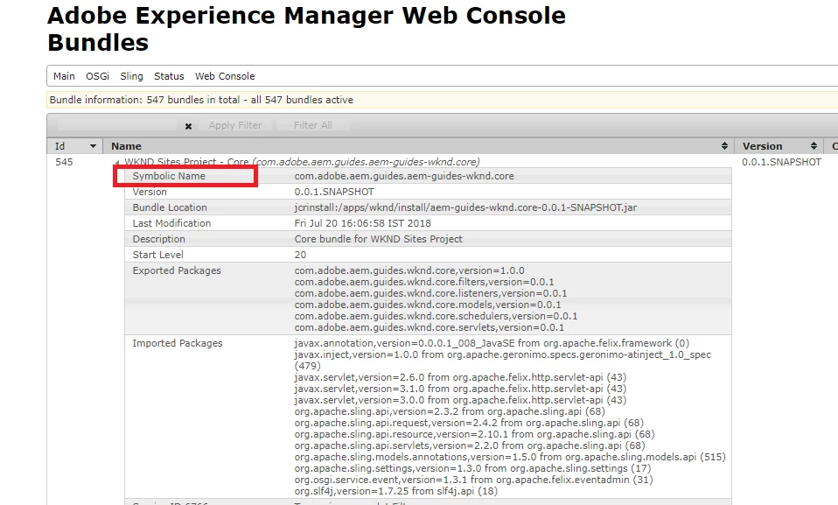838x505 pixels.
Task: Click exported package wknd.core.filters entry
Action: coord(424,282)
